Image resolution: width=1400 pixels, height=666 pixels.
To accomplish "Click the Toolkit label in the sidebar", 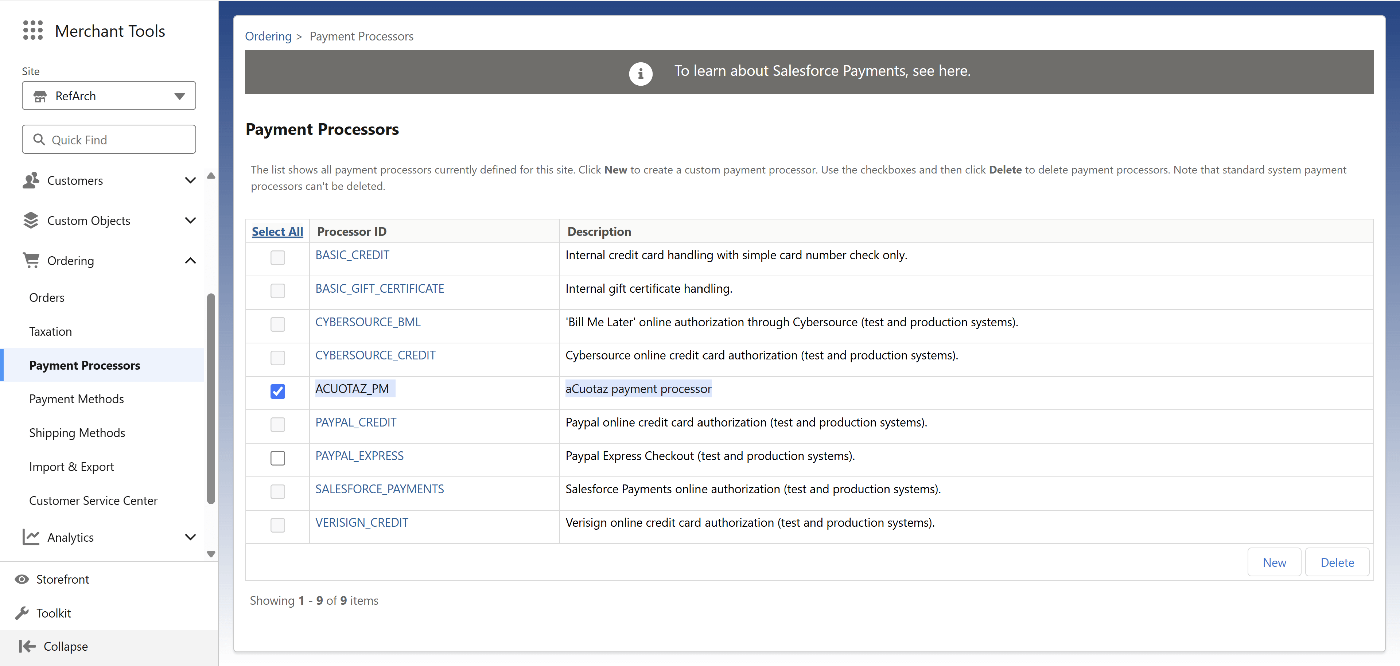I will [54, 613].
